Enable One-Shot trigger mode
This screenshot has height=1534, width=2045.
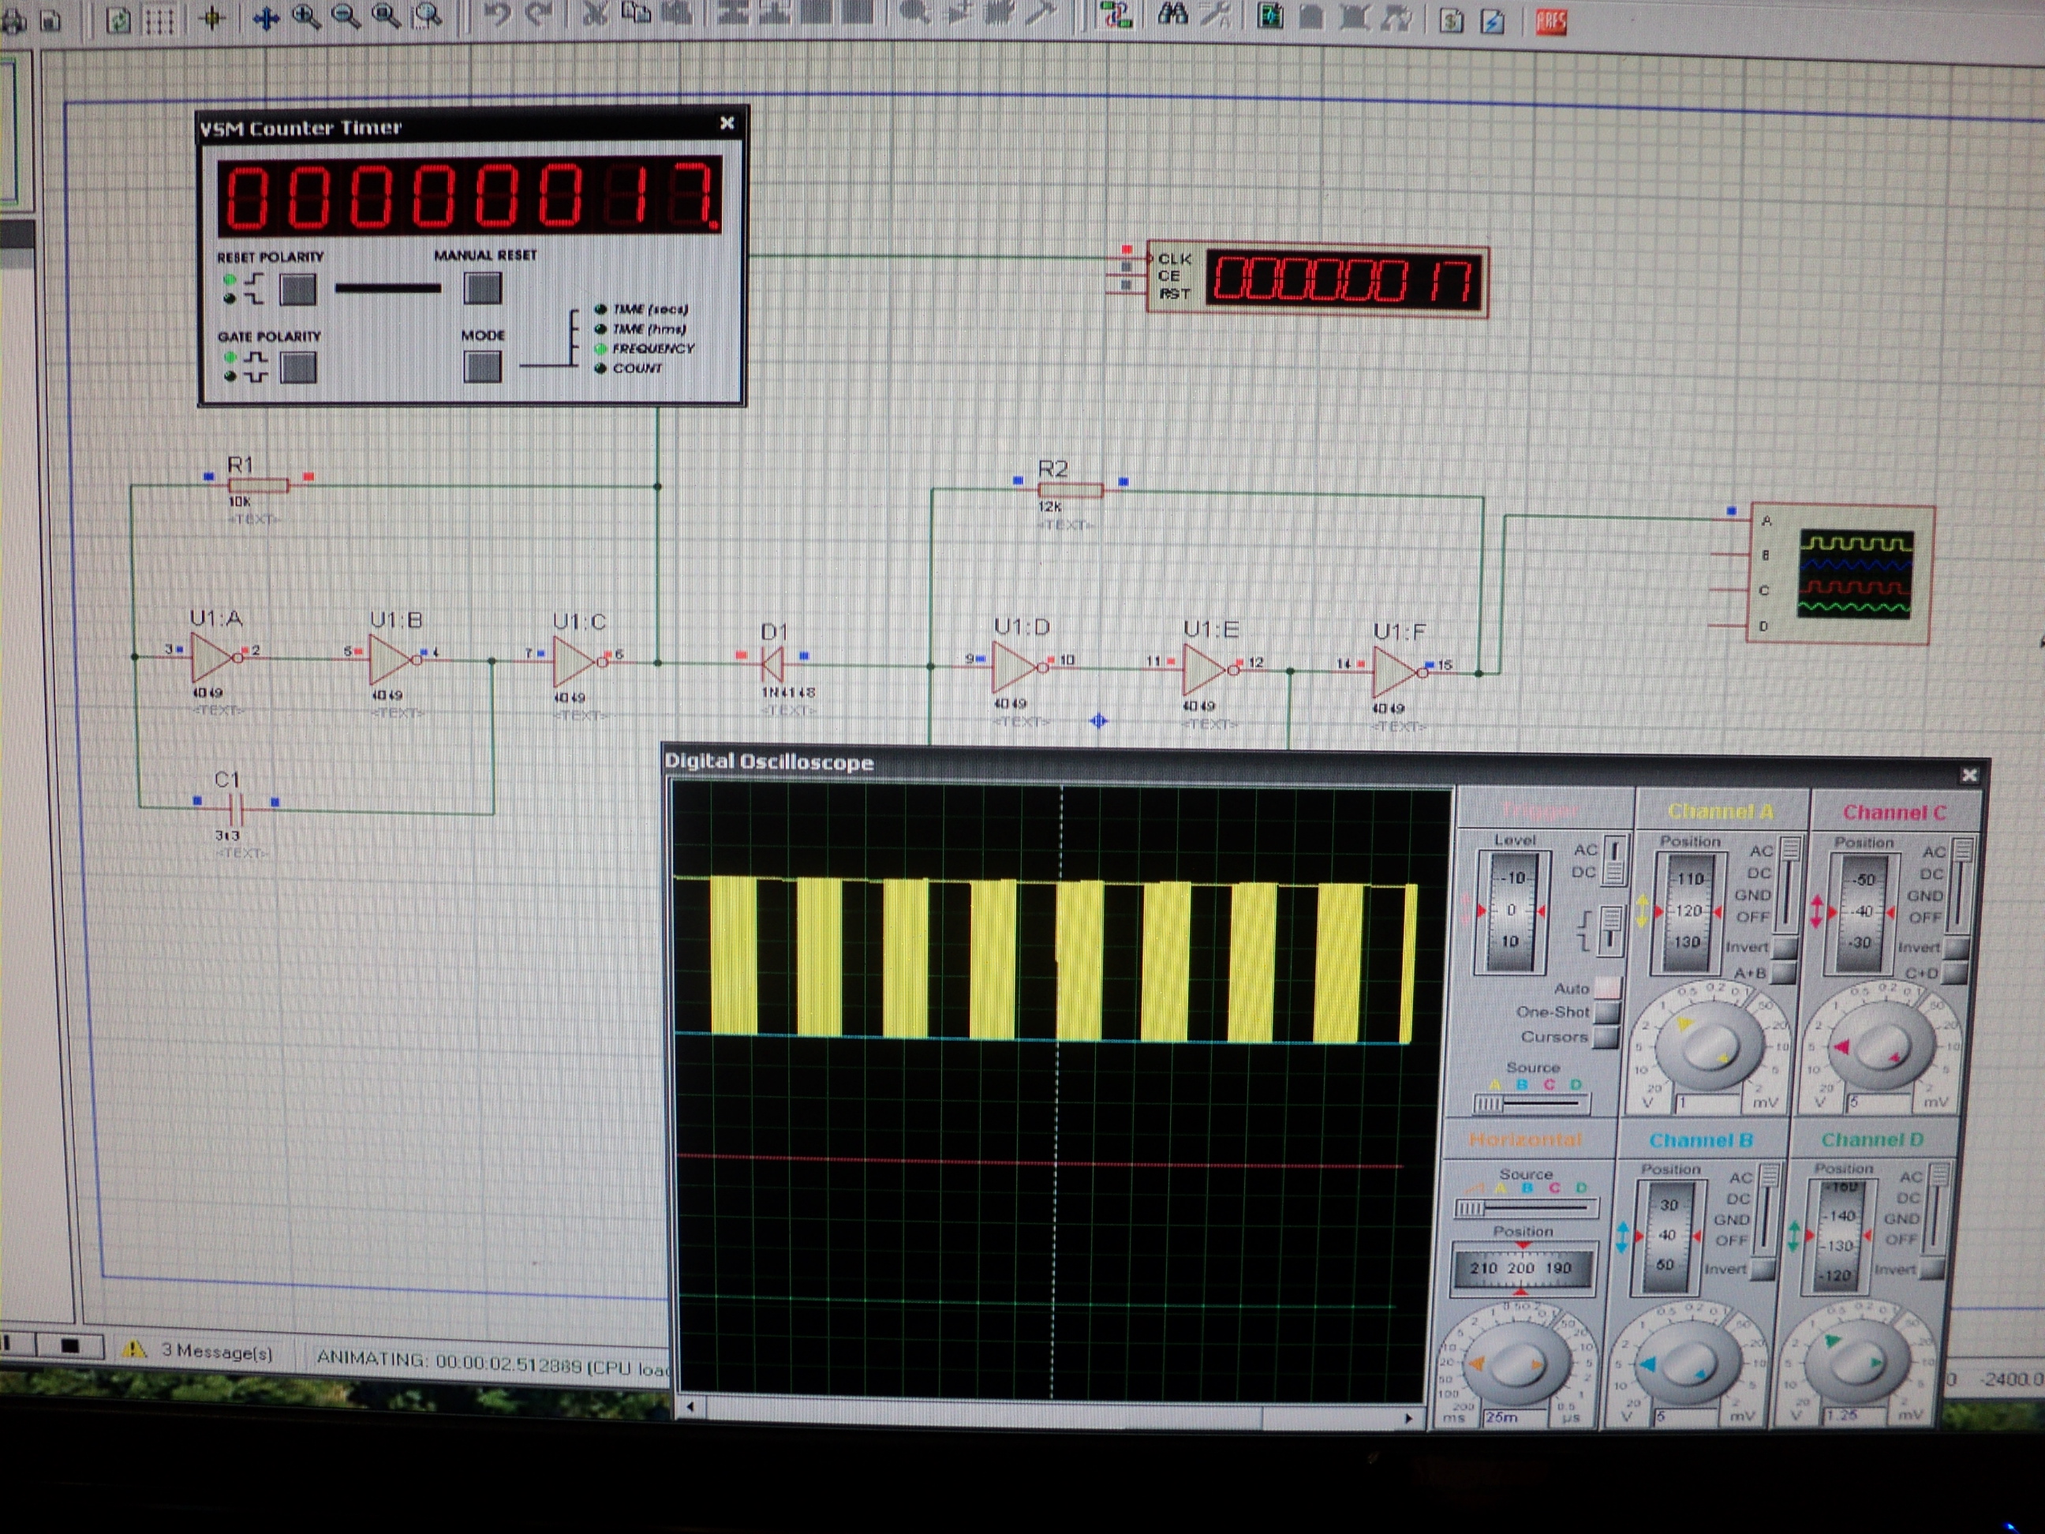click(x=1608, y=1012)
